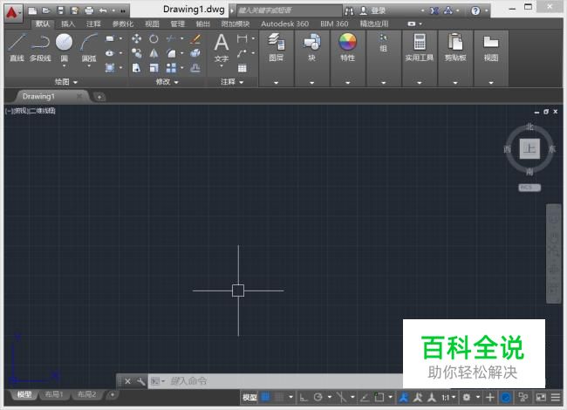The height and width of the screenshot is (410, 567).
Task: Add new drawing tab with plus button
Action: pos(99,97)
